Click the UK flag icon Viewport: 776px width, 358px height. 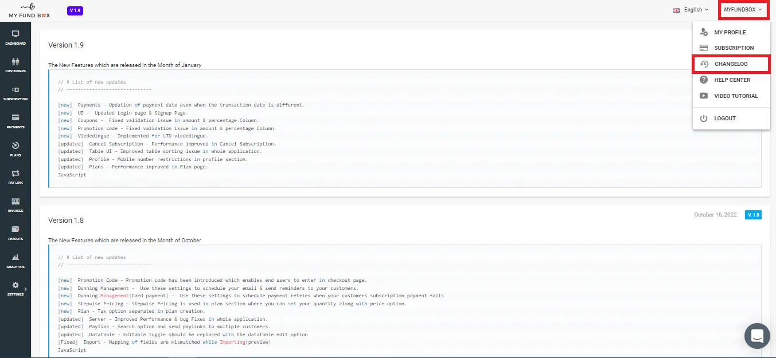coord(676,10)
